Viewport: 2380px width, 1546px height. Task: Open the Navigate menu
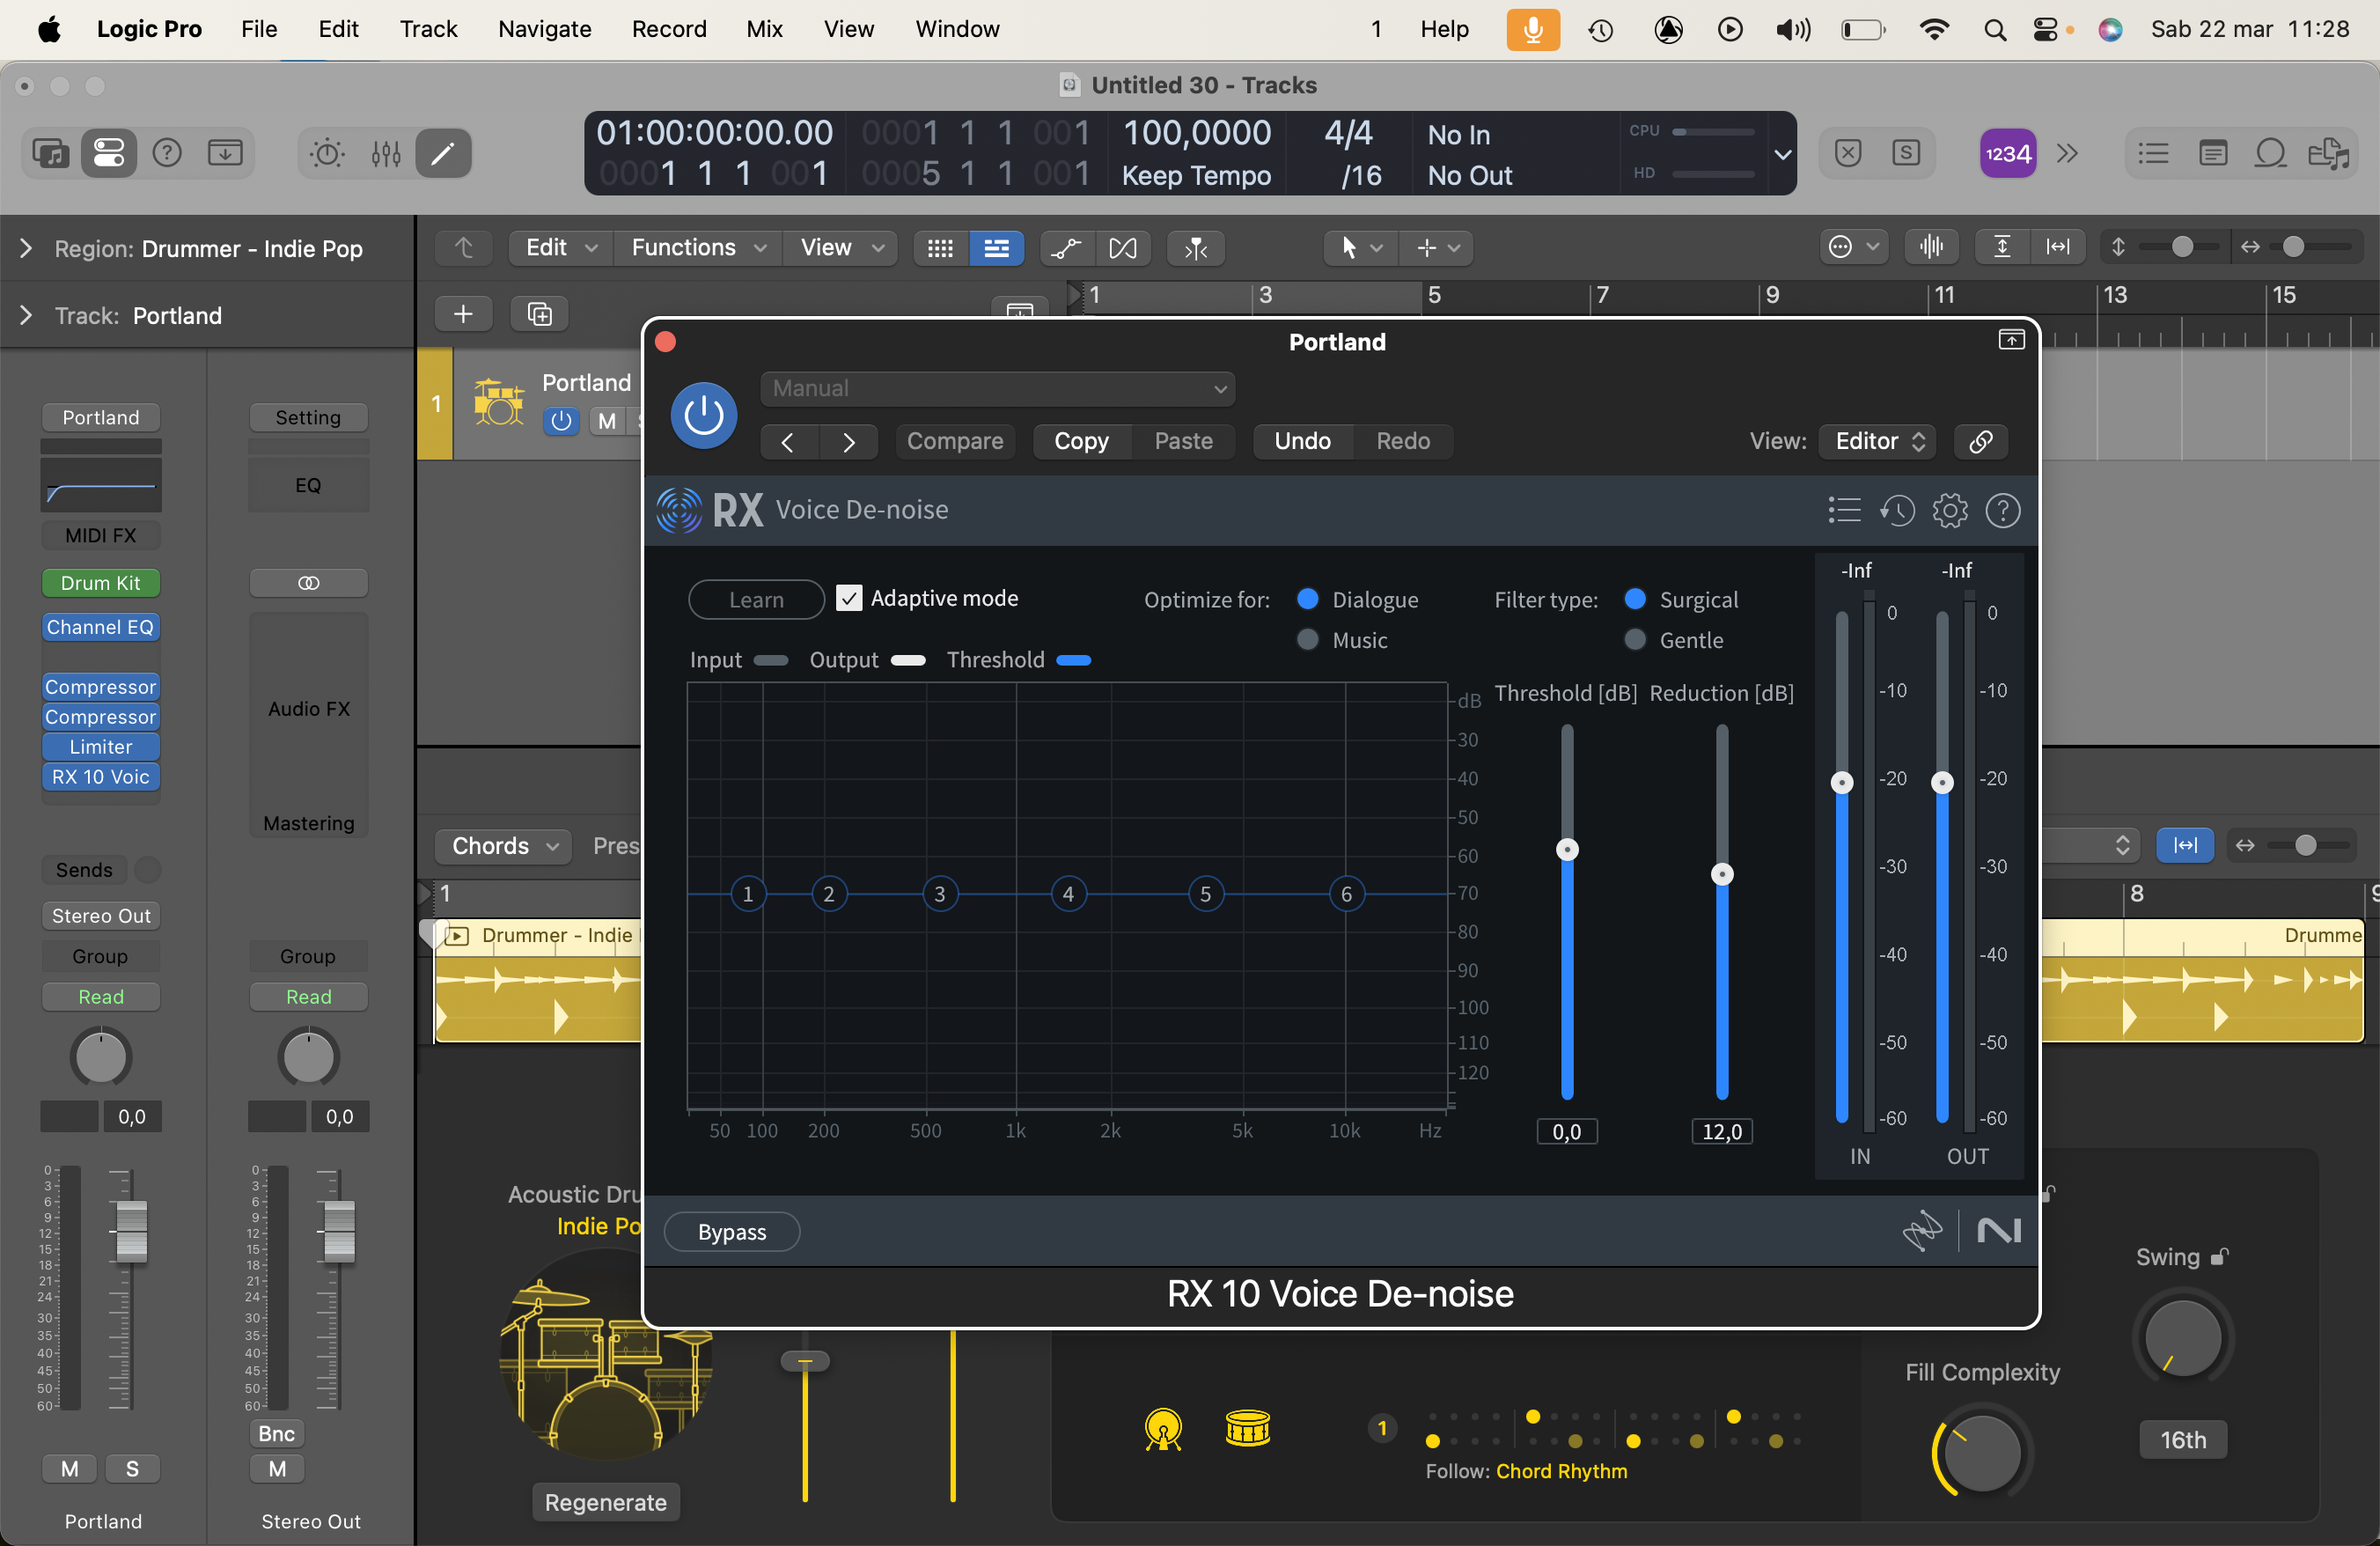(x=544, y=29)
